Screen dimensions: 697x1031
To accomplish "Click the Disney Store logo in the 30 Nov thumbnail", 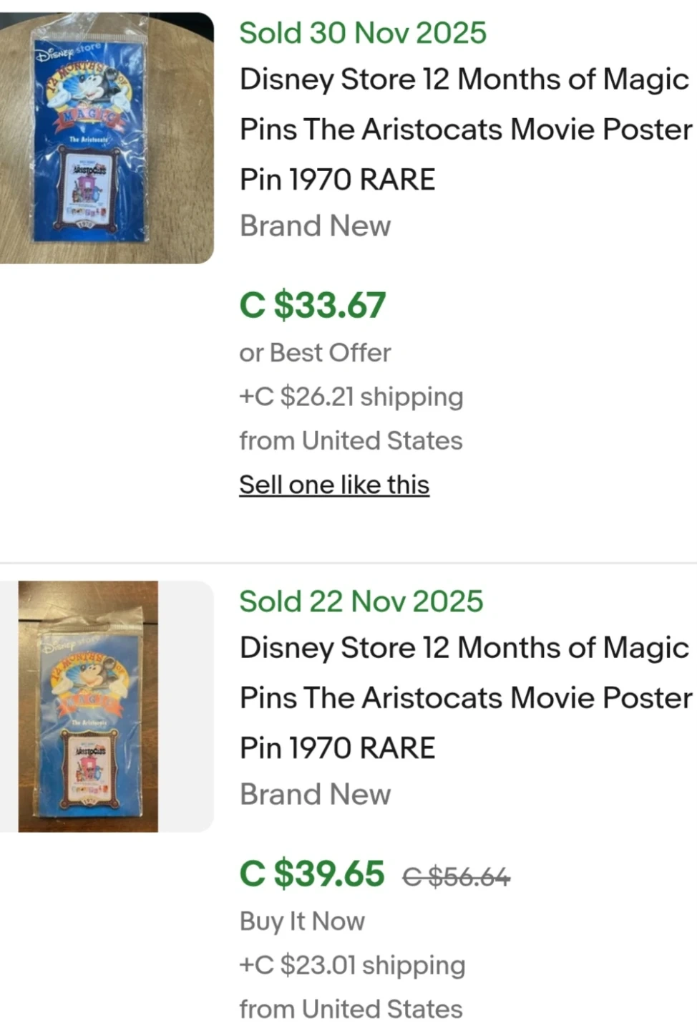I will 69,52.
